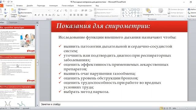Decrease font size with small A icon
Screen dimensions: 196x110
[61, 11]
